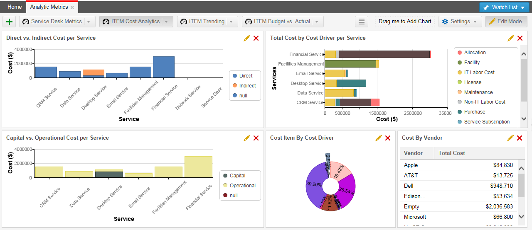Switch to the Home tab
This screenshot has height=230, width=532.
tap(15, 7)
